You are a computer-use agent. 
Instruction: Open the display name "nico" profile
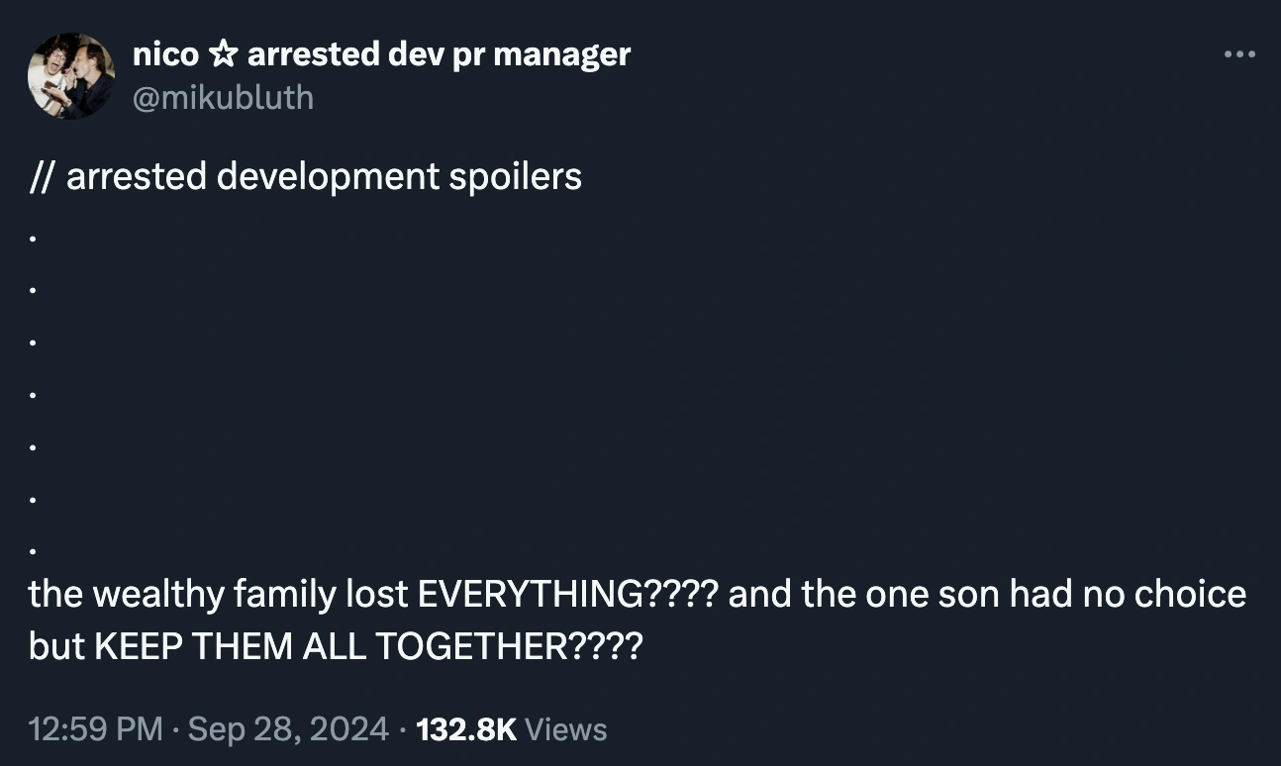[165, 54]
